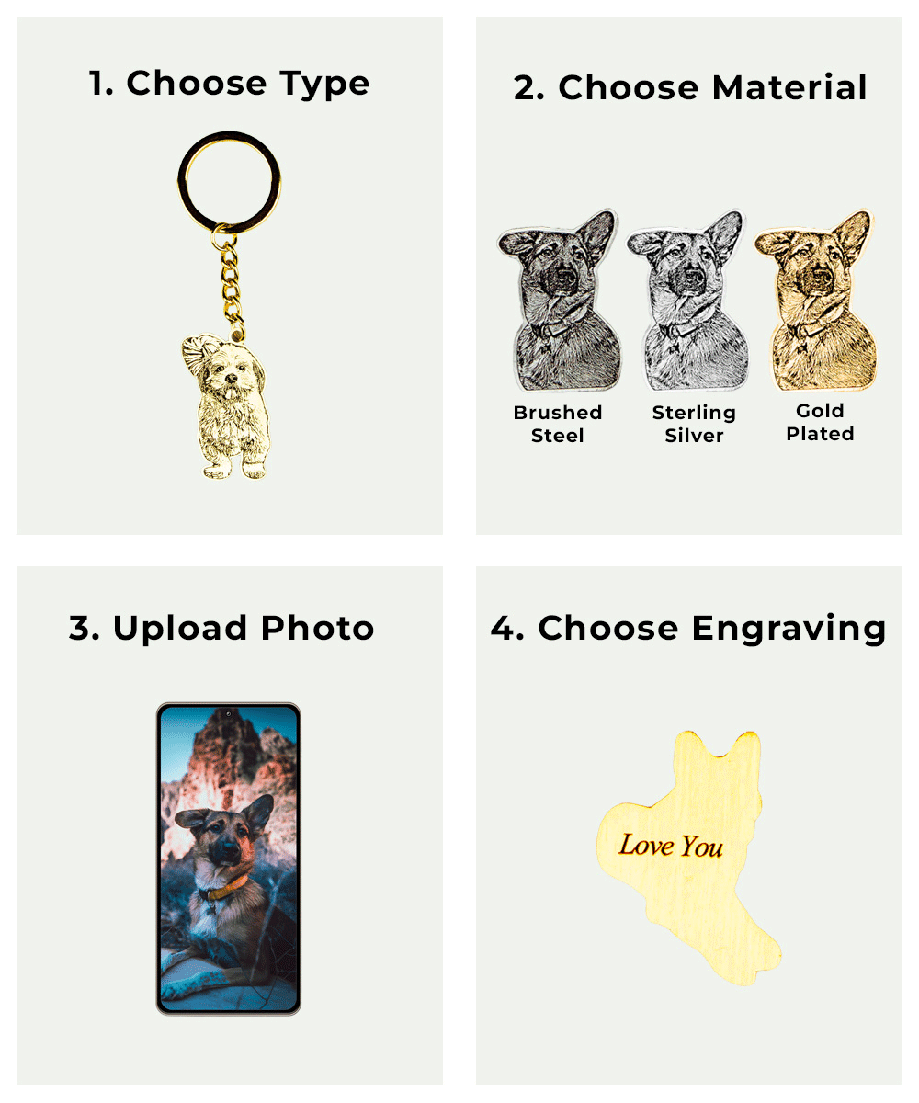Click the Sterling Silver label
This screenshot has width=919, height=1103.
click(x=694, y=424)
